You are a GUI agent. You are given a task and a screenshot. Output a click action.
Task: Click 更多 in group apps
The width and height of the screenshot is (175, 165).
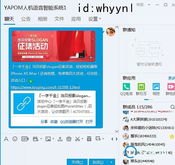point(171,78)
